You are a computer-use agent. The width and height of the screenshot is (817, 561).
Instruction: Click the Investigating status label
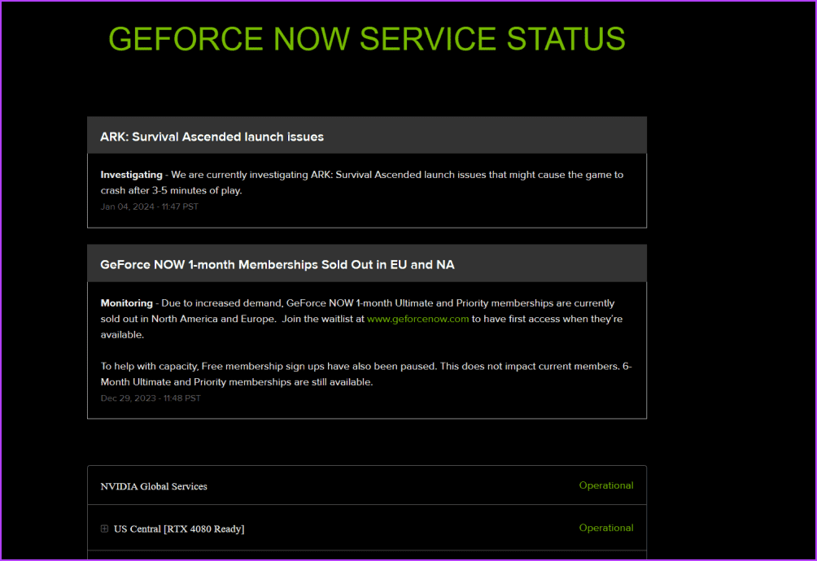coord(131,175)
